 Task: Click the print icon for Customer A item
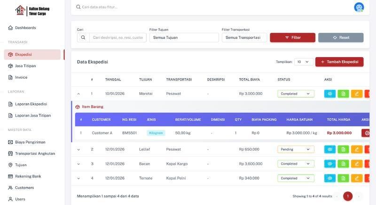click(x=367, y=133)
